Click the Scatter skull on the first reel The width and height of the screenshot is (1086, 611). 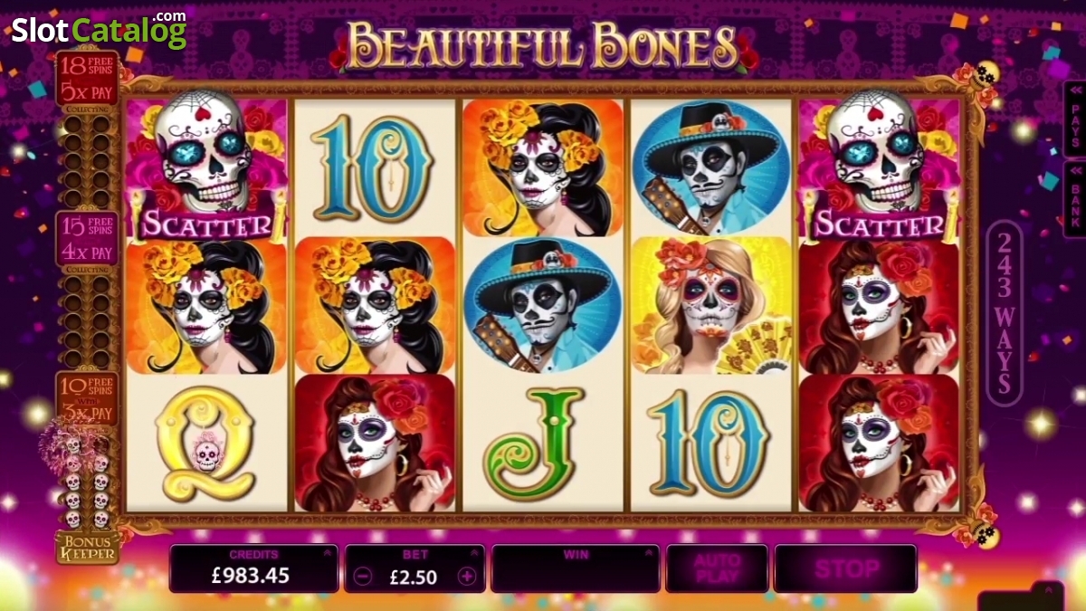(207, 167)
